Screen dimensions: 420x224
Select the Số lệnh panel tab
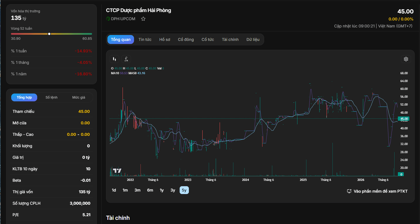51,97
